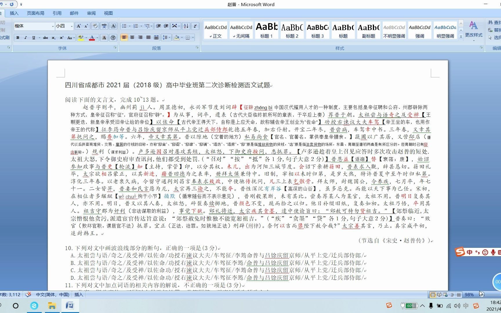Image resolution: width=501 pixels, height=313 pixels.
Task: Apply the 正文 style
Action: (x=216, y=30)
